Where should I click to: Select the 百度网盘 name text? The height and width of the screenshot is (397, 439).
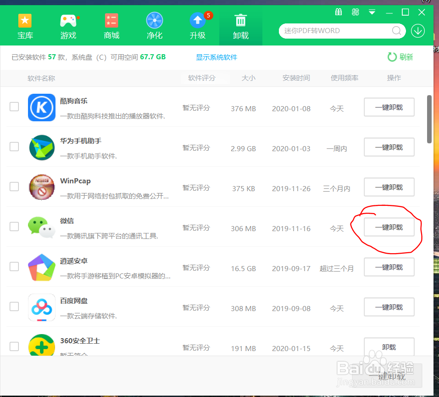coord(74,301)
